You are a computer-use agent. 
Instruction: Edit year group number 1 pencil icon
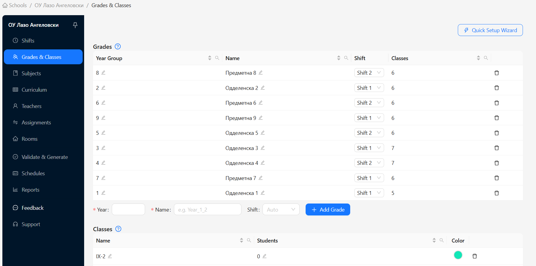103,193
